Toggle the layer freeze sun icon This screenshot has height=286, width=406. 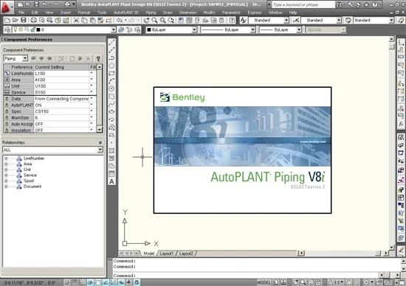pos(21,29)
